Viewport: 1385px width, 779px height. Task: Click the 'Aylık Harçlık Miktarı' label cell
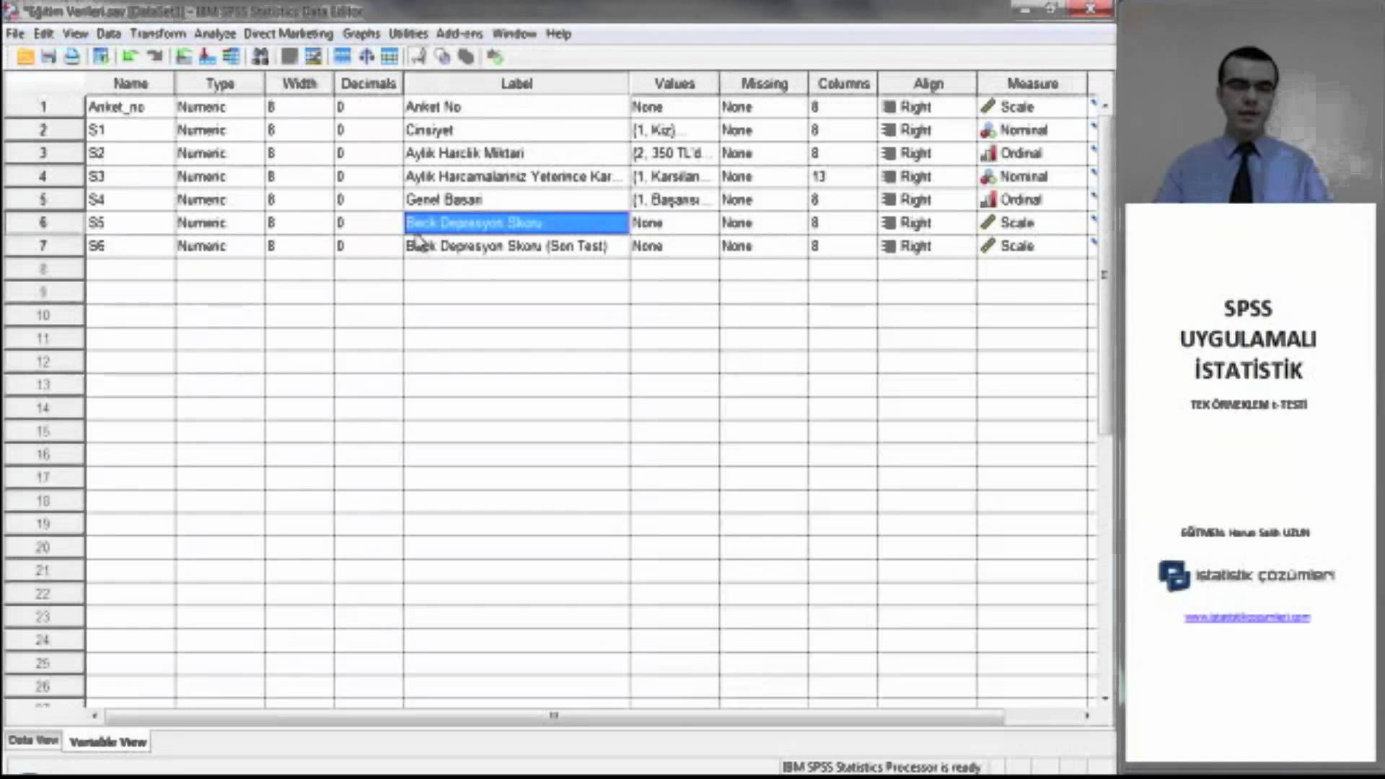[x=516, y=153]
